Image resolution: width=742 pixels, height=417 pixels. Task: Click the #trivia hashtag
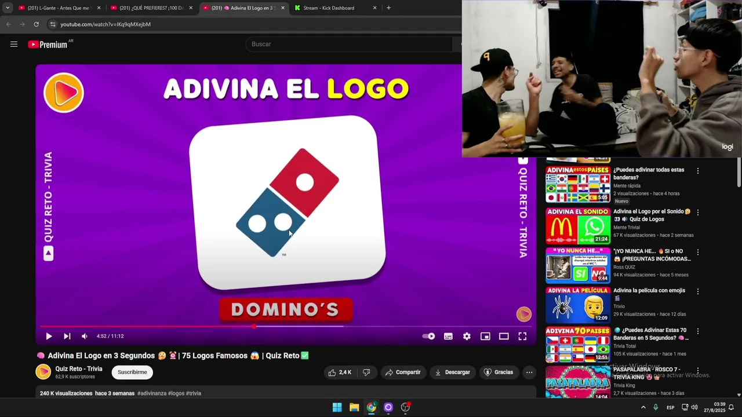tap(194, 393)
